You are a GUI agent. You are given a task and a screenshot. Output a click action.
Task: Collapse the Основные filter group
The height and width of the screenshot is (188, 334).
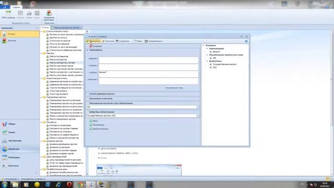tap(91, 46)
